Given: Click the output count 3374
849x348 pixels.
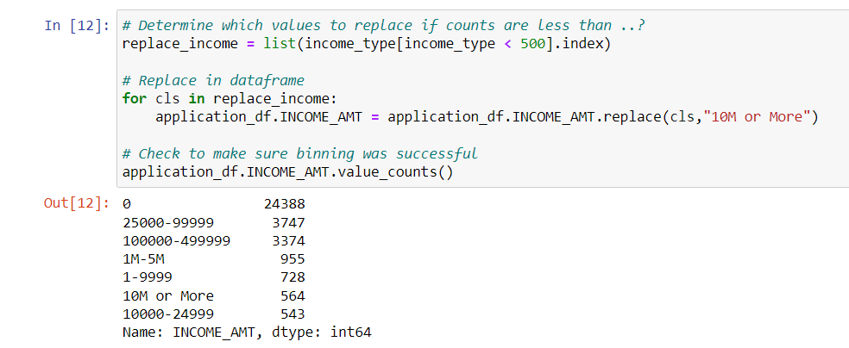Looking at the screenshot, I should (288, 240).
